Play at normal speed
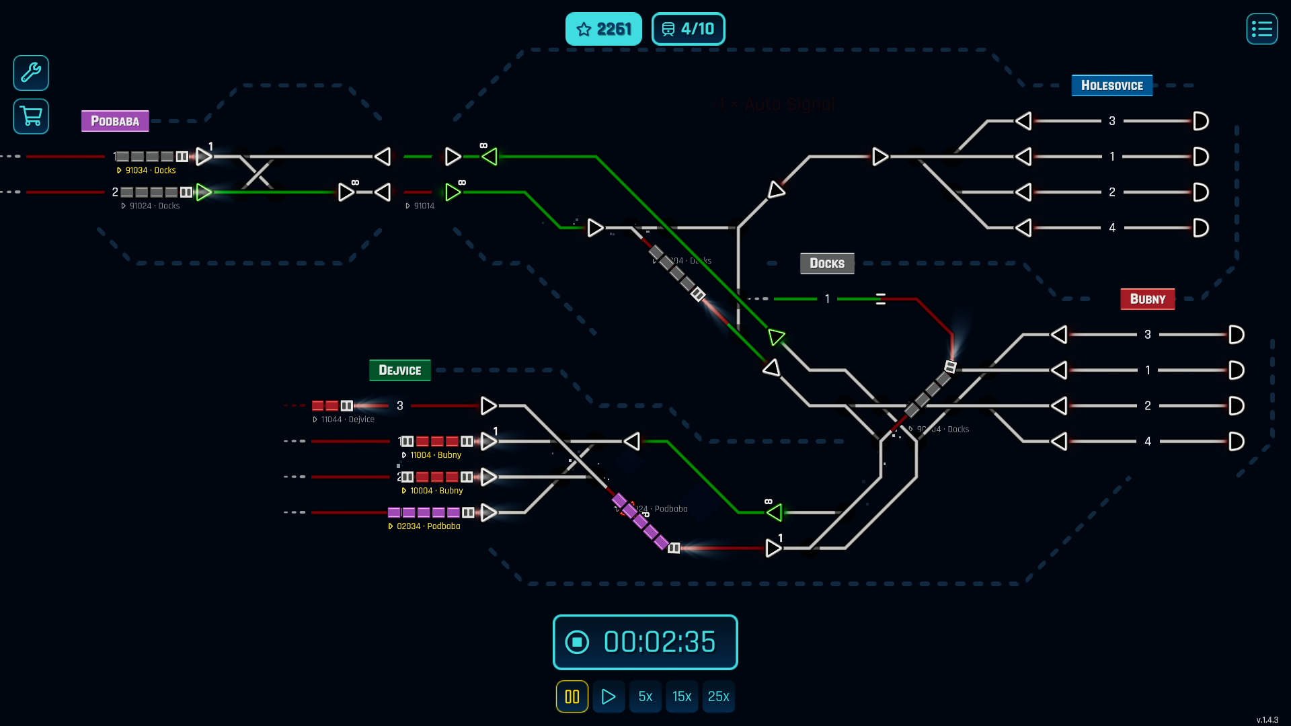This screenshot has height=726, width=1291. coord(609,696)
